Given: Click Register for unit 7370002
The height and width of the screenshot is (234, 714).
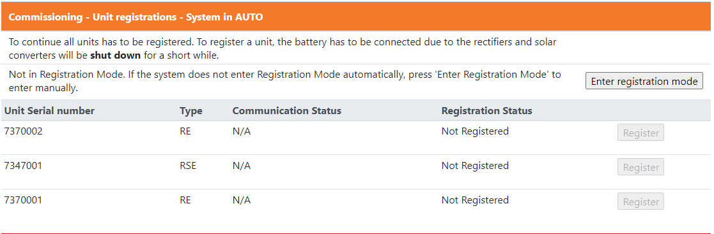Looking at the screenshot, I should pos(640,133).
